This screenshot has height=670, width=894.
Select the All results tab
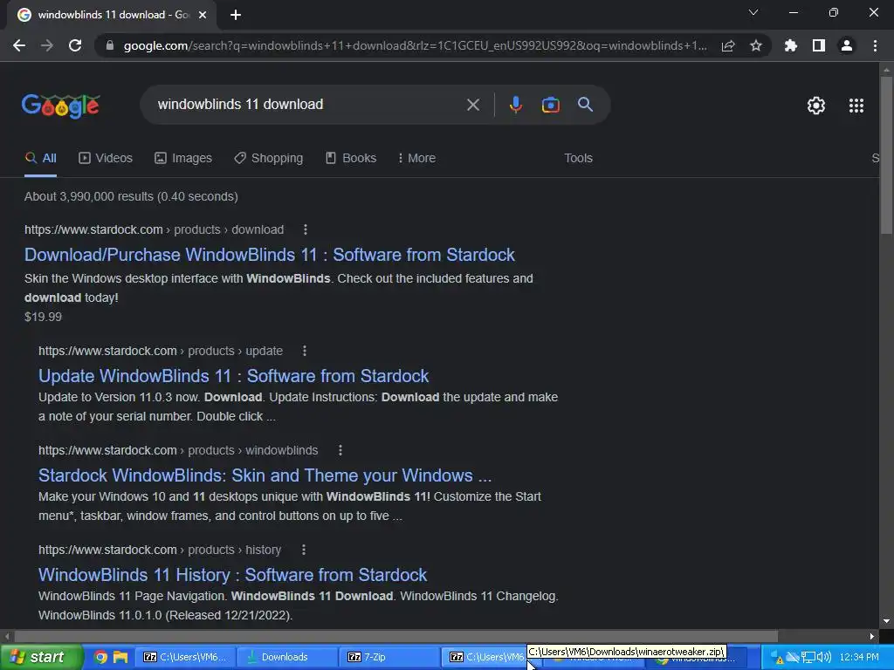coord(40,159)
